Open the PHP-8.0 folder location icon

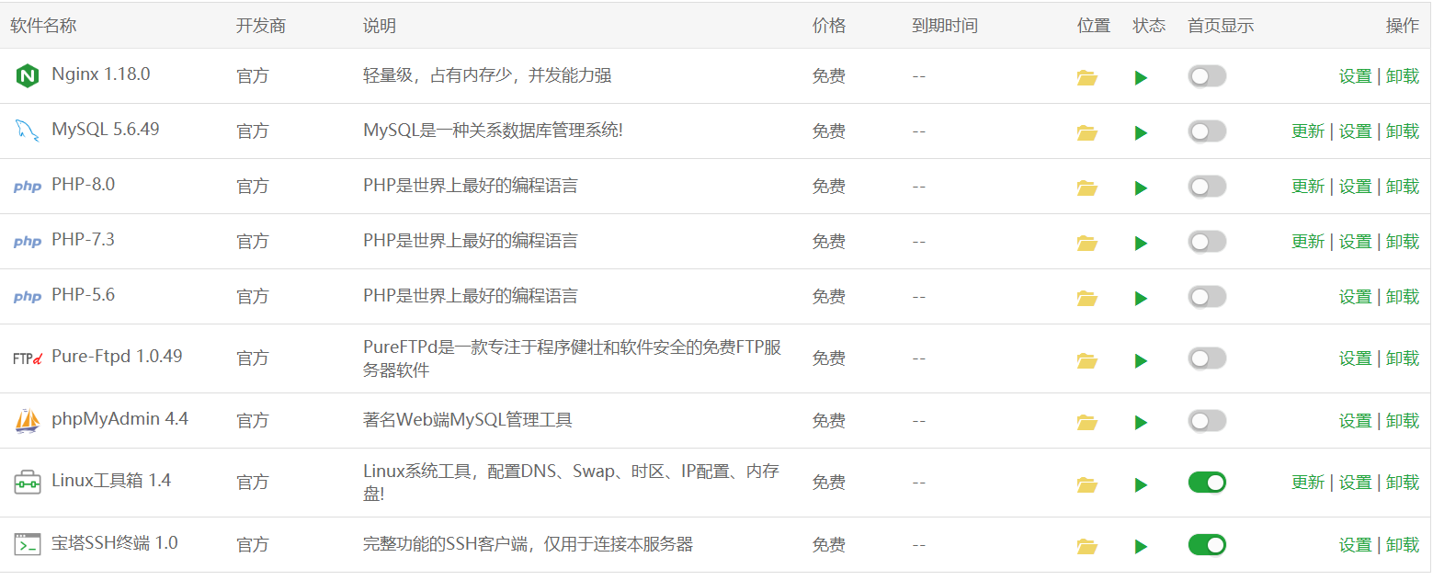pos(1087,188)
